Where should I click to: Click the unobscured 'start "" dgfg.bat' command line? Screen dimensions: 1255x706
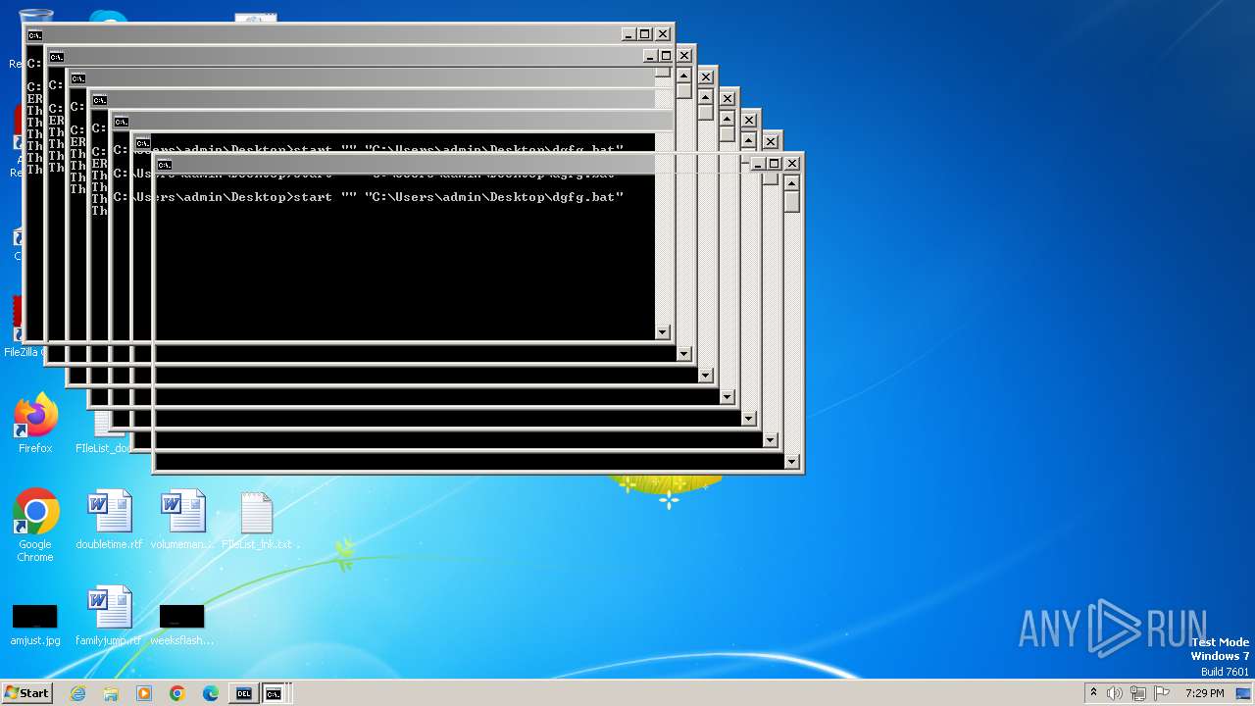click(369, 197)
